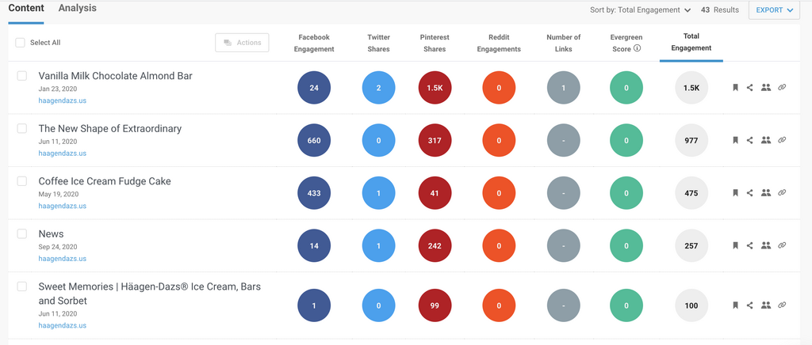The width and height of the screenshot is (812, 345).
Task: Bookmark the Vanilla Milk Chocolate Almond Bar row
Action: [x=735, y=88]
